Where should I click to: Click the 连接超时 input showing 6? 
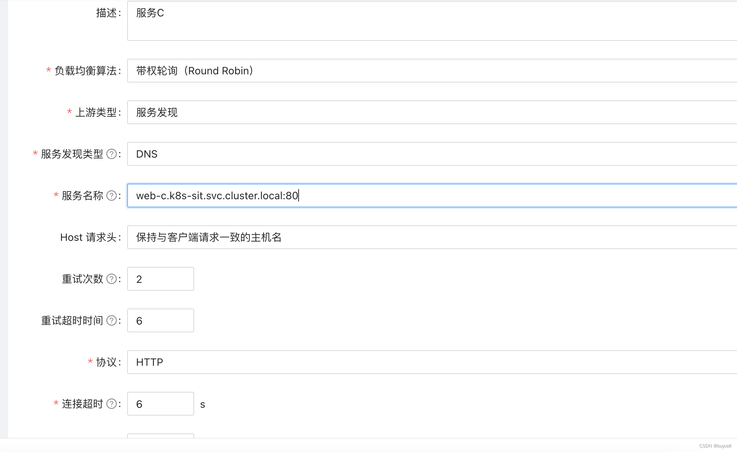click(160, 404)
